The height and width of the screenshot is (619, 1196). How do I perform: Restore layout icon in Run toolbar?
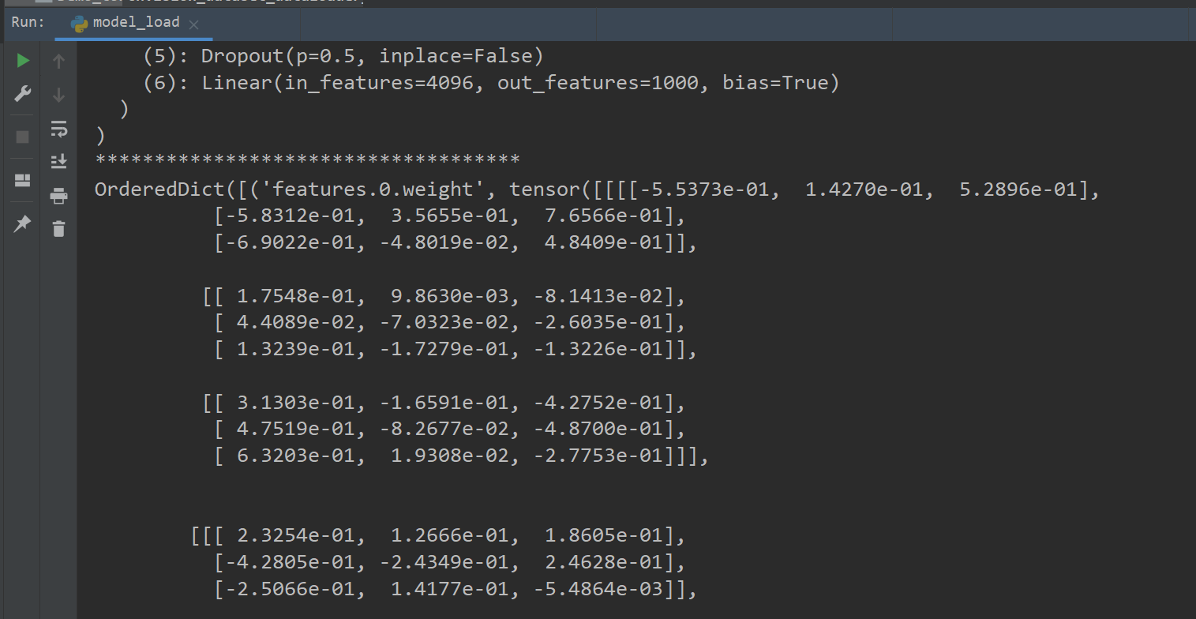23,181
